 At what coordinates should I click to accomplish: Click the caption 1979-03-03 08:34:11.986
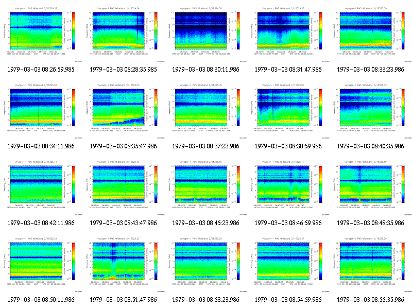[x=41, y=146]
